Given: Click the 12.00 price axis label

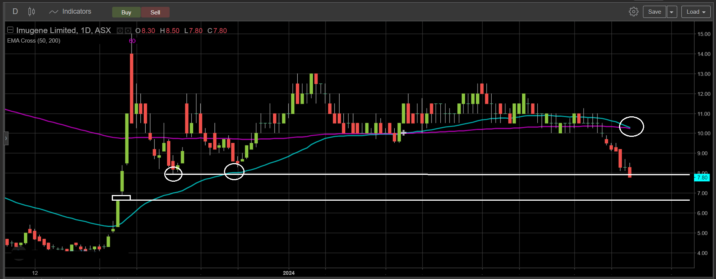Looking at the screenshot, I should click(703, 94).
